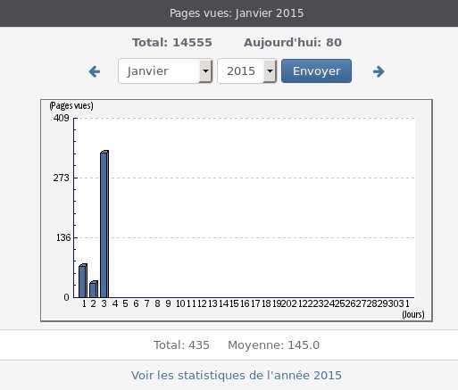The image size is (458, 390).
Task: Click the Envoyer button
Action: pyautogui.click(x=316, y=71)
